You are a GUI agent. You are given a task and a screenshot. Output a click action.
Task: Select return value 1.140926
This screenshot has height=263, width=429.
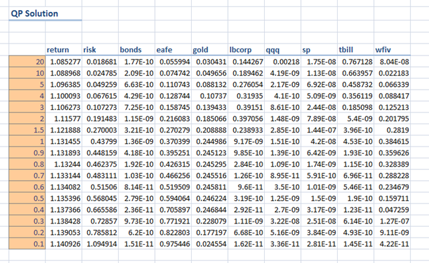(64, 244)
